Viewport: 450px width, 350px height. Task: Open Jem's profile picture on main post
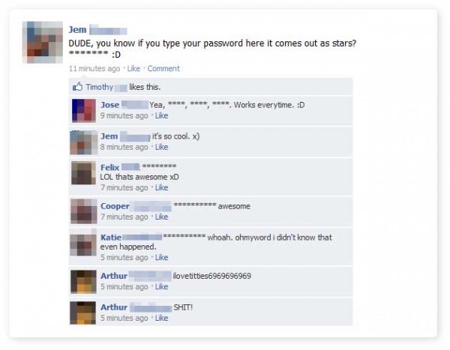click(x=43, y=42)
